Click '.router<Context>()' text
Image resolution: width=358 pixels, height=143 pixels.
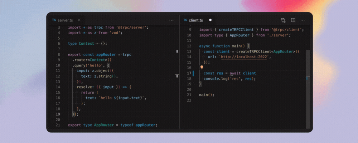(x=92, y=60)
